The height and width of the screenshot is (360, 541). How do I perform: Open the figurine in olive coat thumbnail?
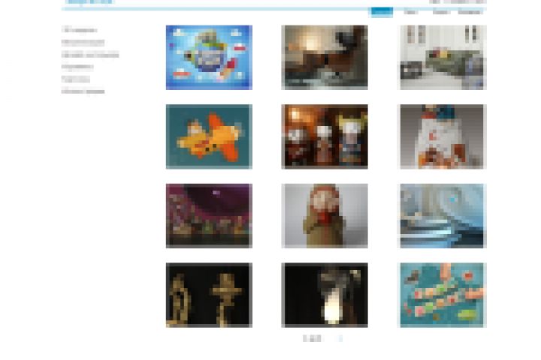point(325,216)
